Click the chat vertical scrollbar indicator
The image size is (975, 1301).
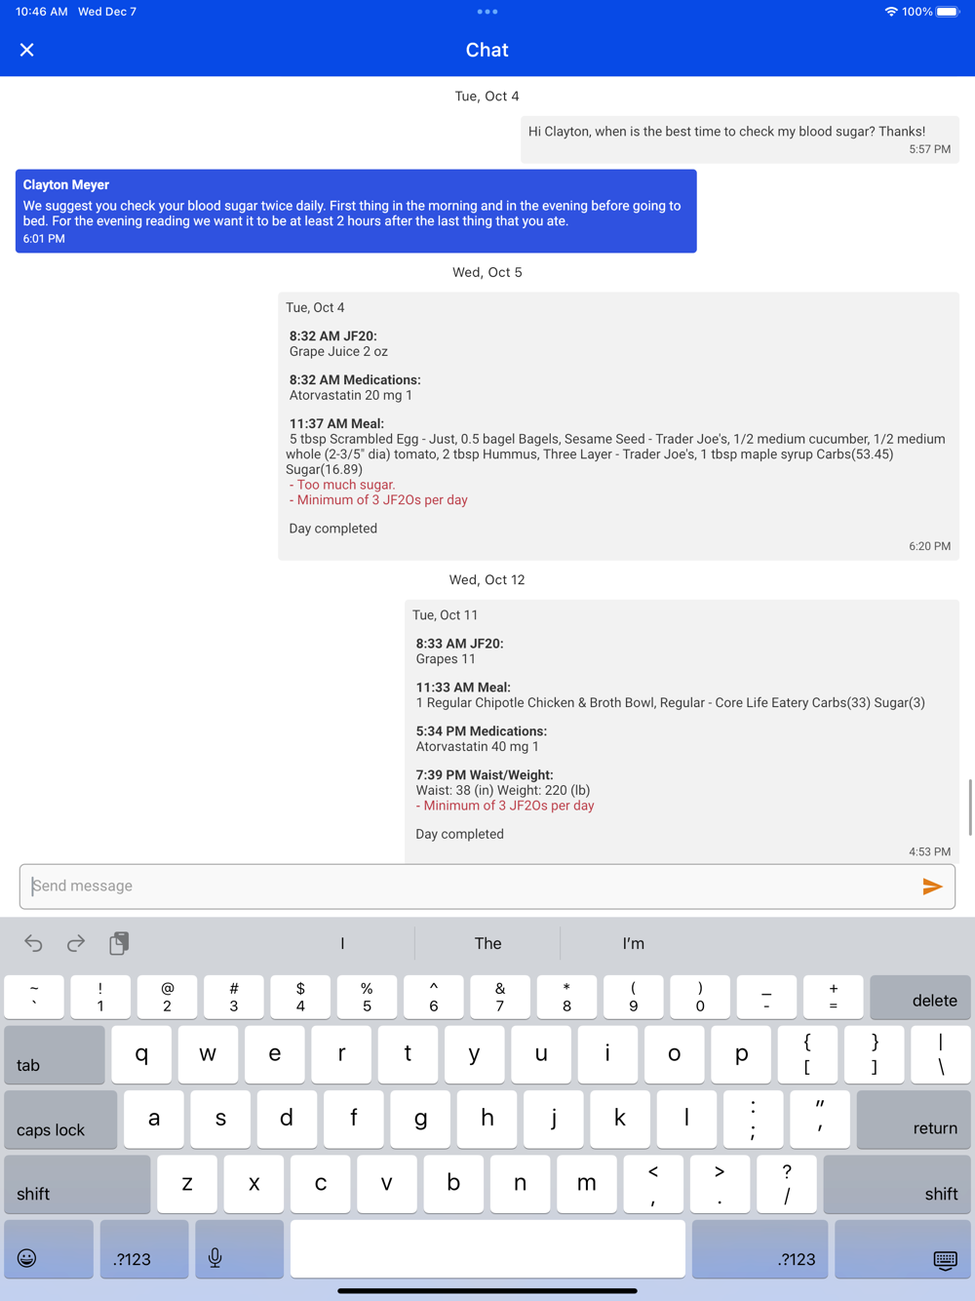[970, 807]
